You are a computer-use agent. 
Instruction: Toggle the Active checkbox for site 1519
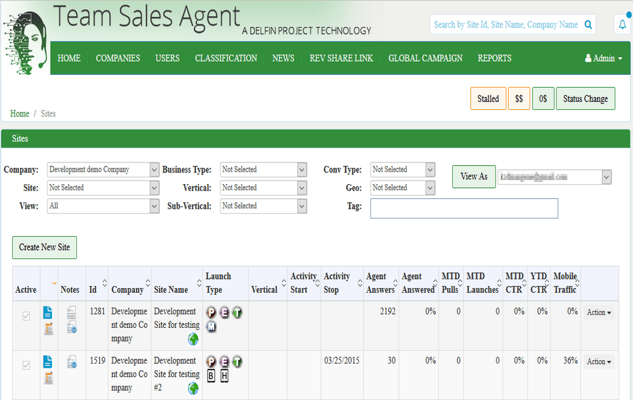click(26, 365)
